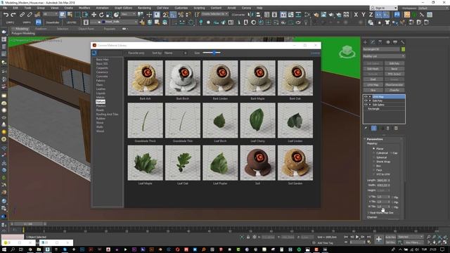Click search icon in Corona Material Library
This screenshot has height=253, width=450.
click(x=94, y=53)
